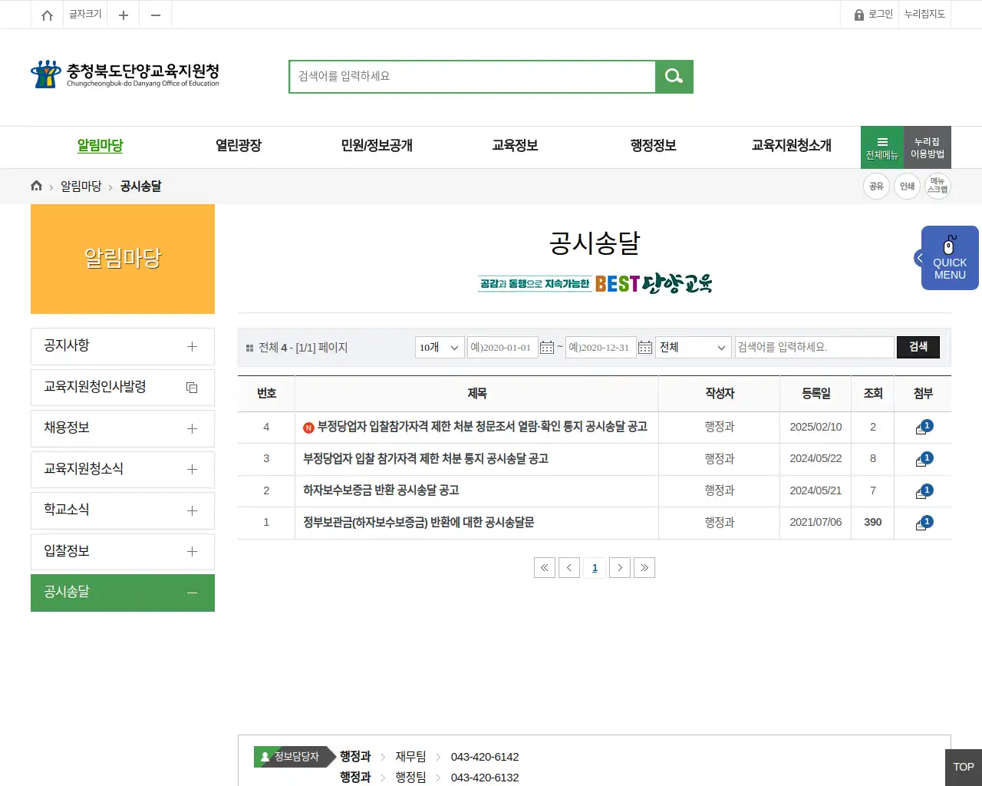The height and width of the screenshot is (786, 982).
Task: Open the attachment icon for post 1
Action: point(923,523)
